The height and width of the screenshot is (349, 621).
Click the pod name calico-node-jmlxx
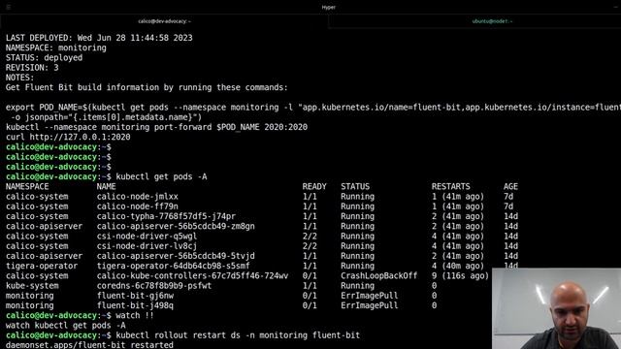(138, 197)
